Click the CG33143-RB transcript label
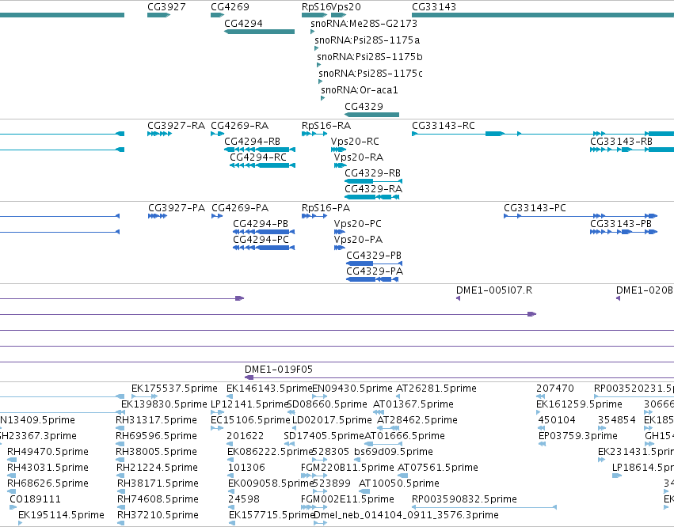The width and height of the screenshot is (674, 527). click(x=621, y=142)
